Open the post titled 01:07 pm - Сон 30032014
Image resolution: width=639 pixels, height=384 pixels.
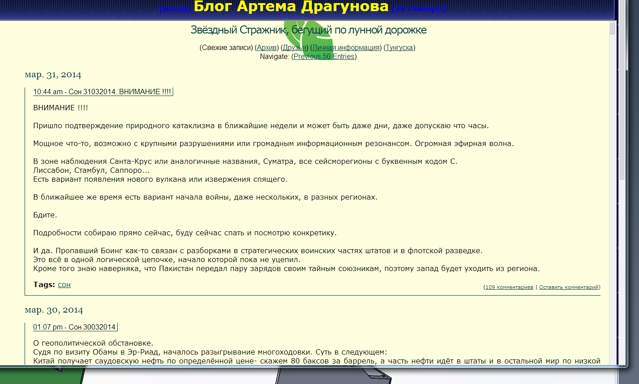pyautogui.click(x=74, y=327)
